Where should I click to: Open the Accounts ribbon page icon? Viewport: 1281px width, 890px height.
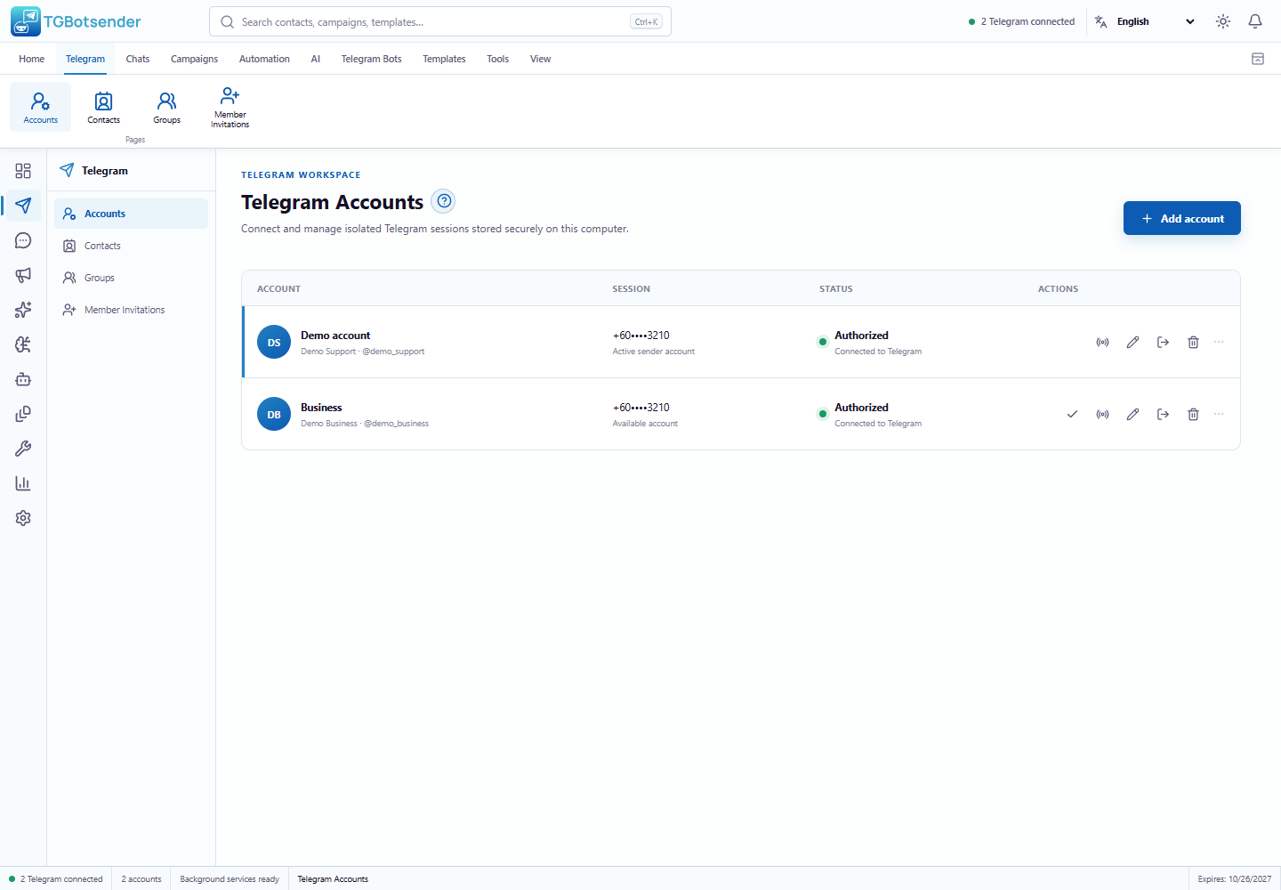(41, 107)
